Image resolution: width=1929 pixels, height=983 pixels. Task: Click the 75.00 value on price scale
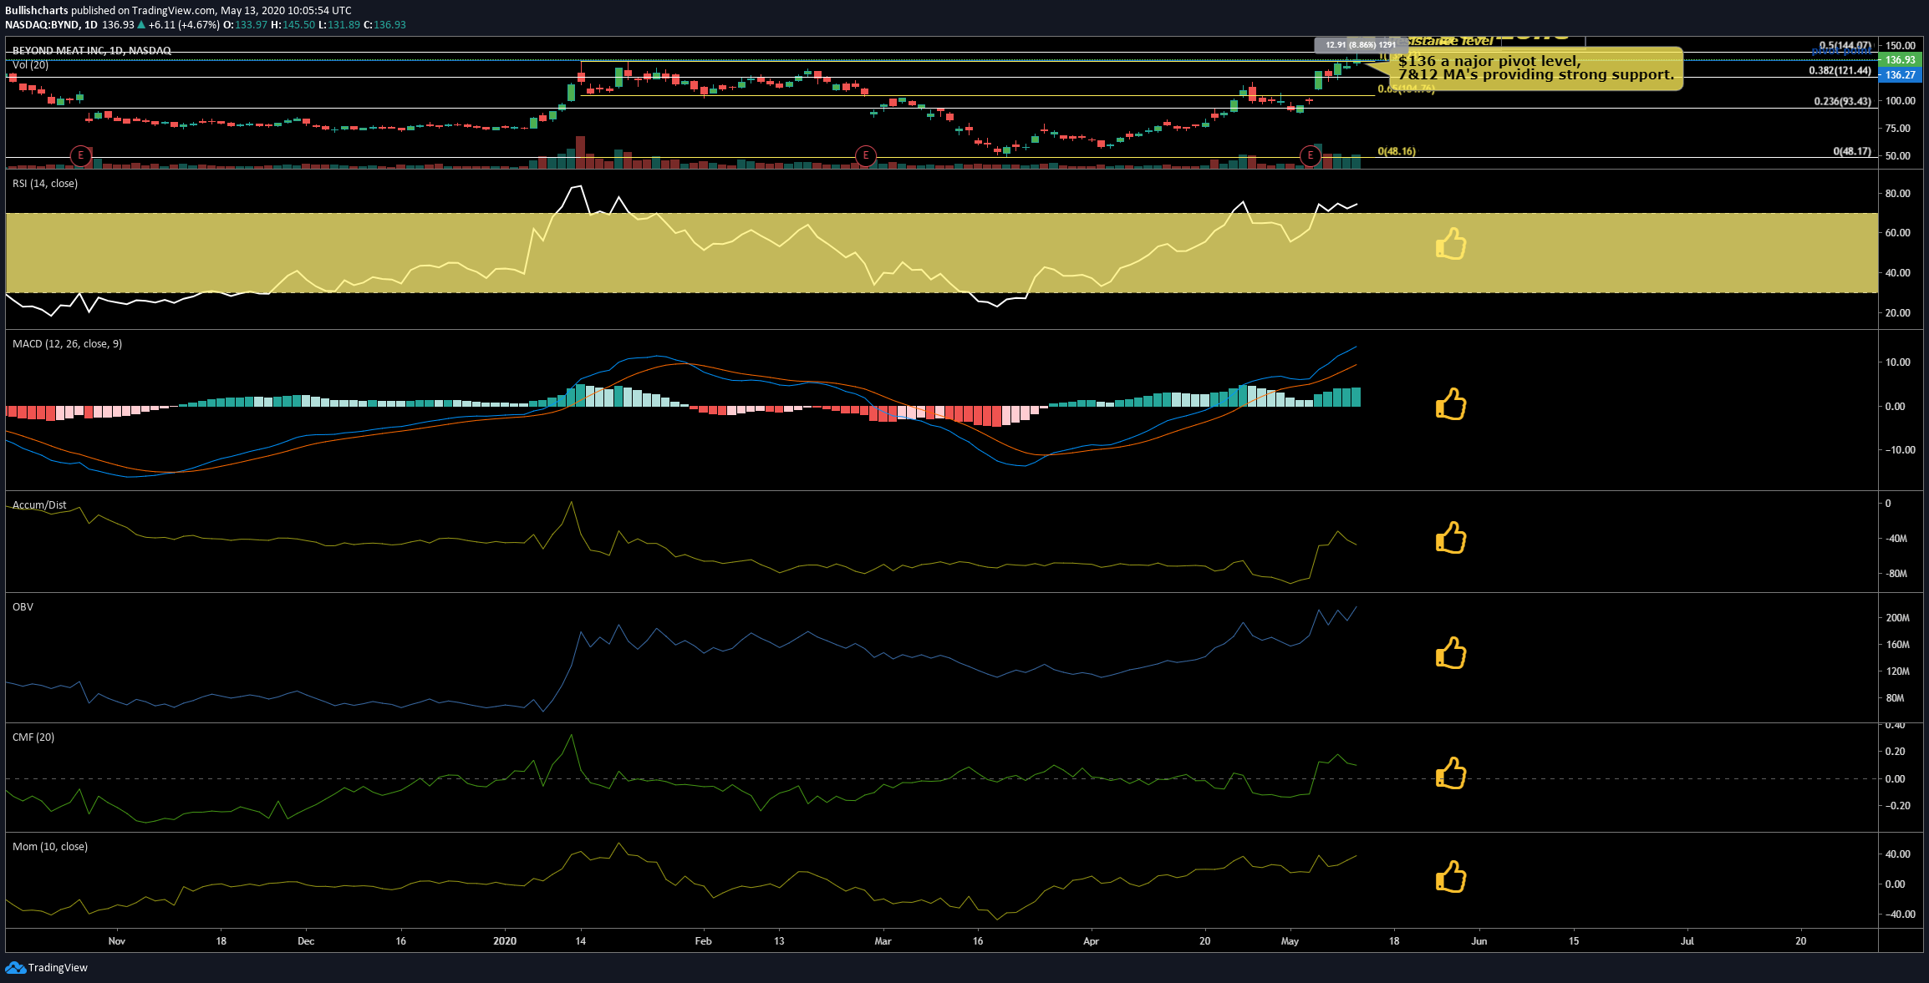(x=1897, y=129)
